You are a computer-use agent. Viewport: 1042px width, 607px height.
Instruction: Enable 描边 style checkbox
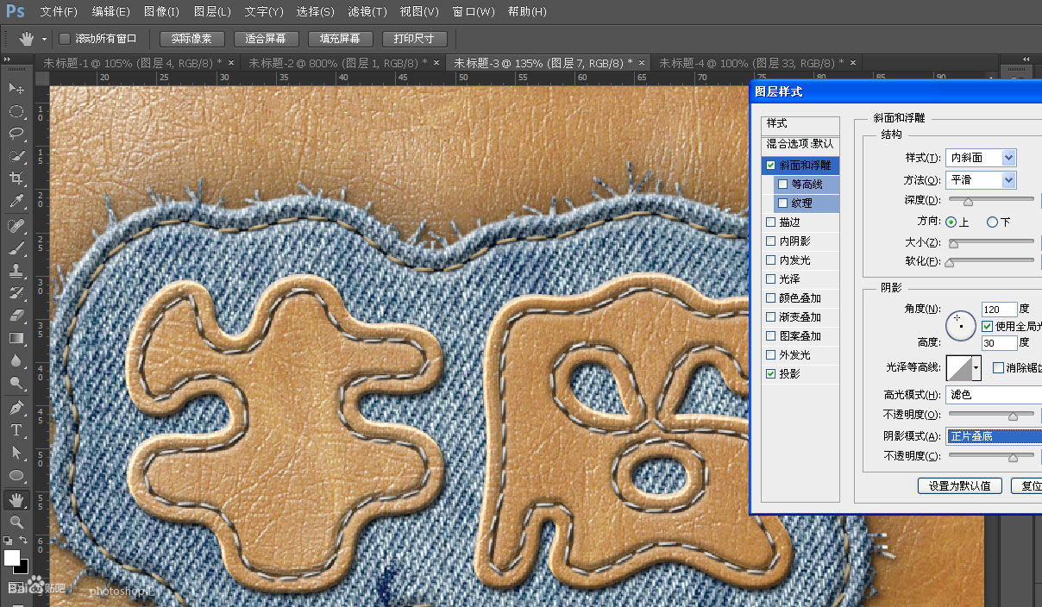click(x=770, y=222)
